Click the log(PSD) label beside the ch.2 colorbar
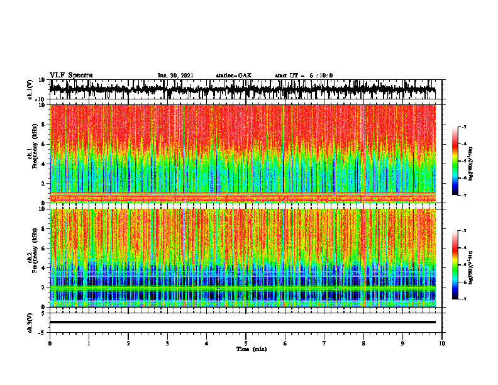 click(x=470, y=268)
